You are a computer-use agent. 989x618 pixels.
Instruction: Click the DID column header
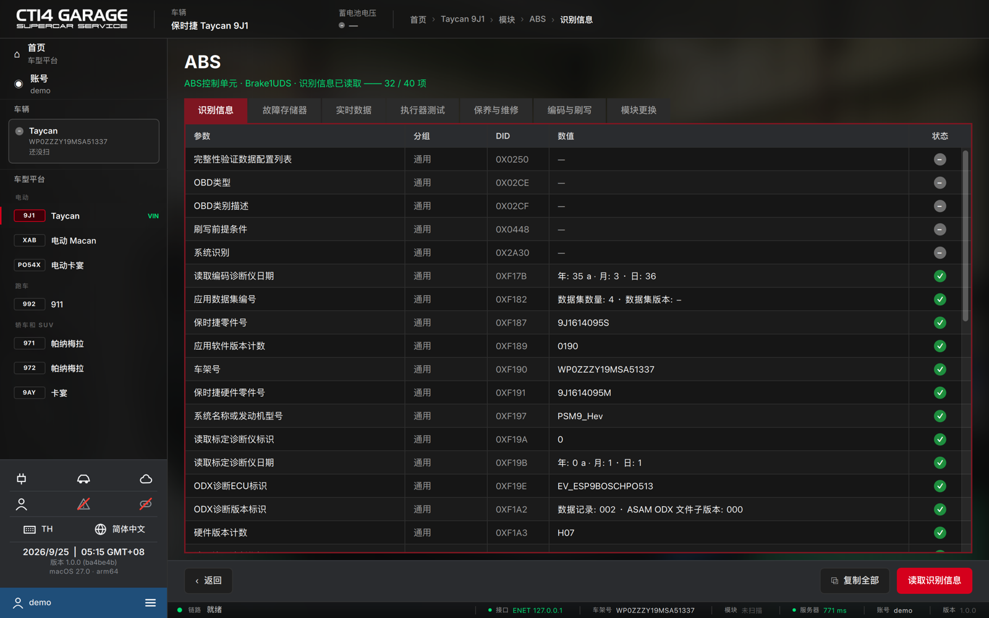503,136
